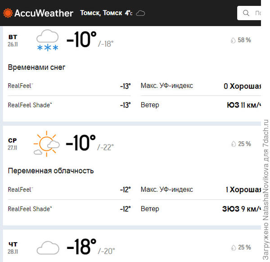Click the snow cloud icon for Tuesday
The image size is (270, 262).
(47, 41)
